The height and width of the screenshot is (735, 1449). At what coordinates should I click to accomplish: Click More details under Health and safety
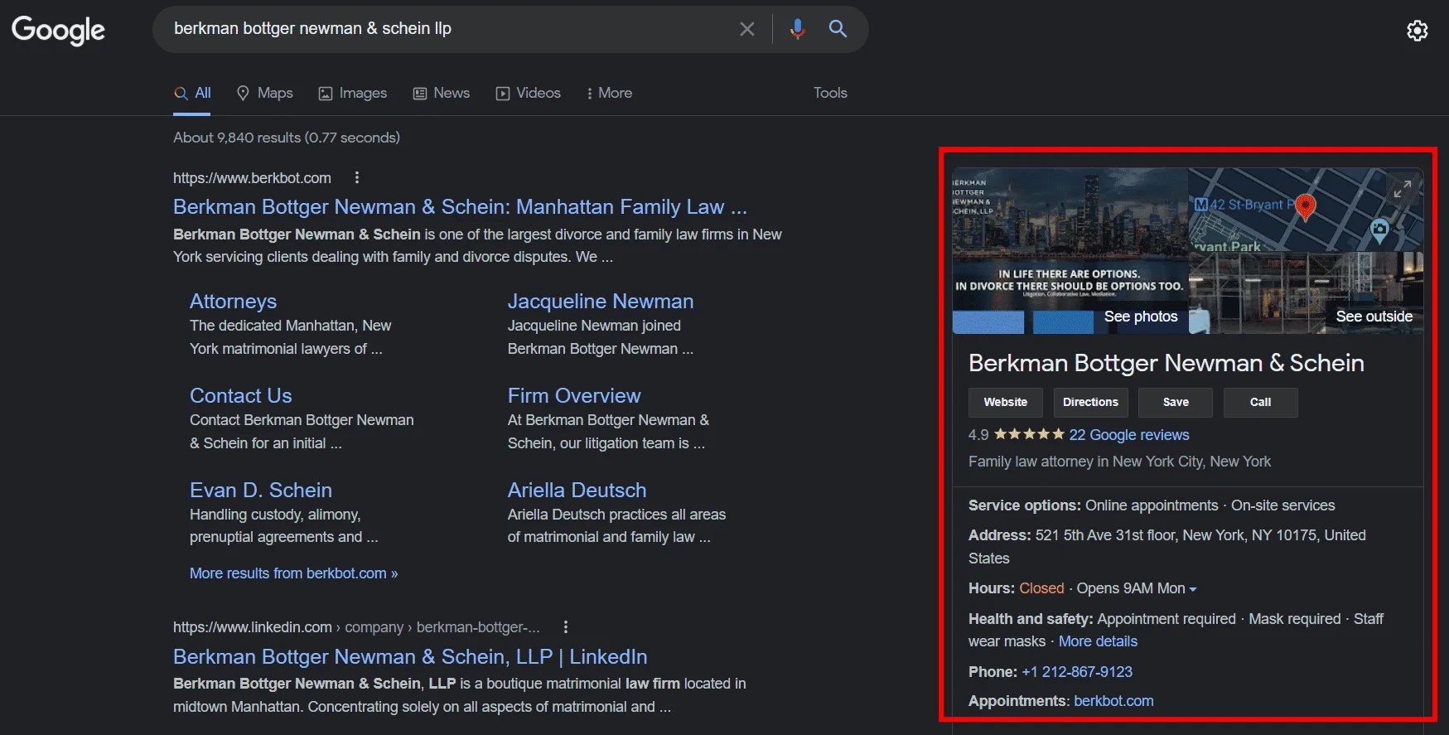1098,641
